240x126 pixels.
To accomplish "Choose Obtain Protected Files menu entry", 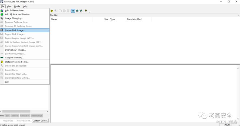I will coord(25,62).
